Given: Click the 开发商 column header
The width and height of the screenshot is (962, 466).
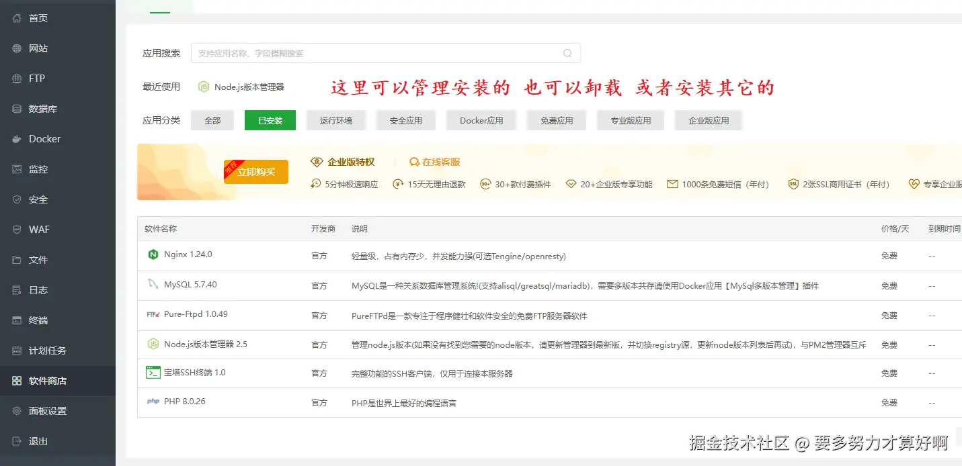Looking at the screenshot, I should coord(323,228).
